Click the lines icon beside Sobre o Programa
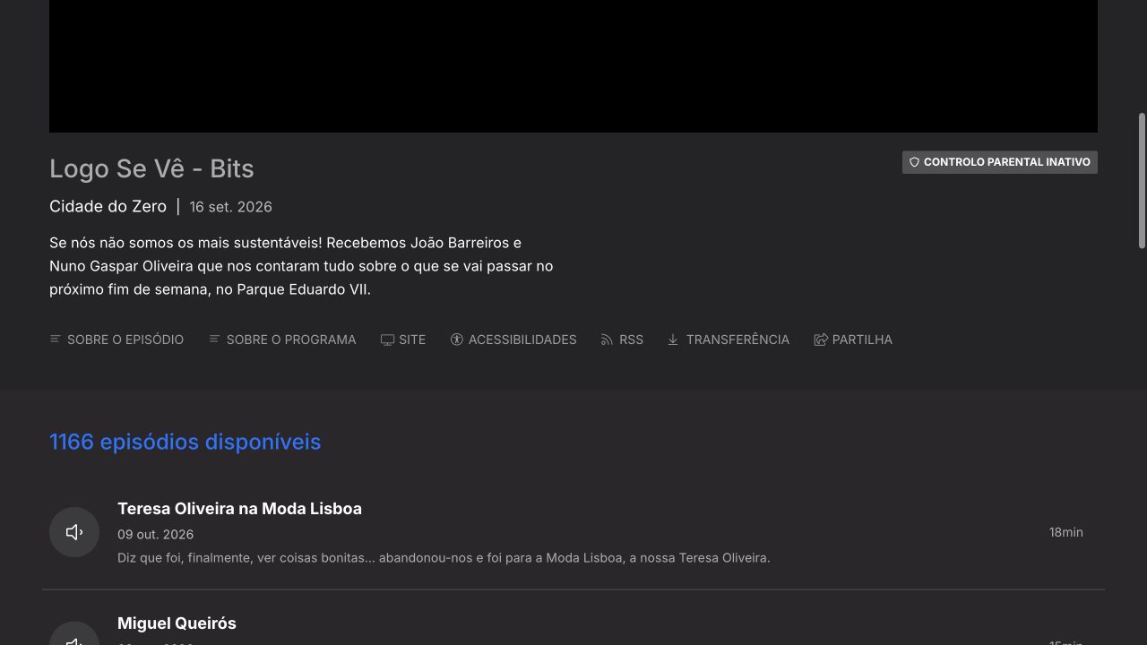Image resolution: width=1147 pixels, height=645 pixels. tap(214, 339)
